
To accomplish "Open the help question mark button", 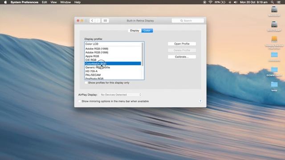I will (200, 101).
